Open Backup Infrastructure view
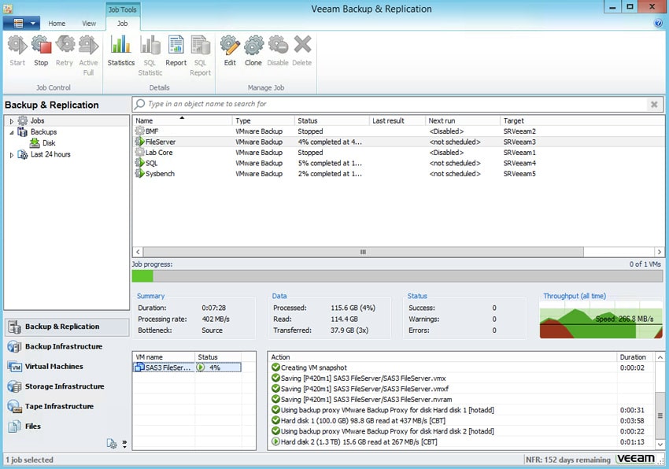Image resolution: width=669 pixels, height=469 pixels. (x=67, y=346)
